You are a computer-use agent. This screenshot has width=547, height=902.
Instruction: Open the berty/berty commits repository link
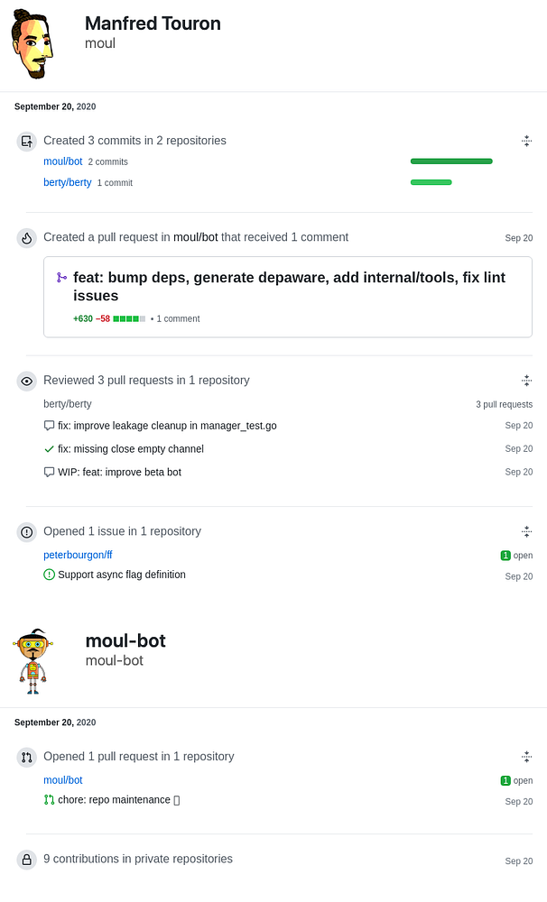click(68, 182)
